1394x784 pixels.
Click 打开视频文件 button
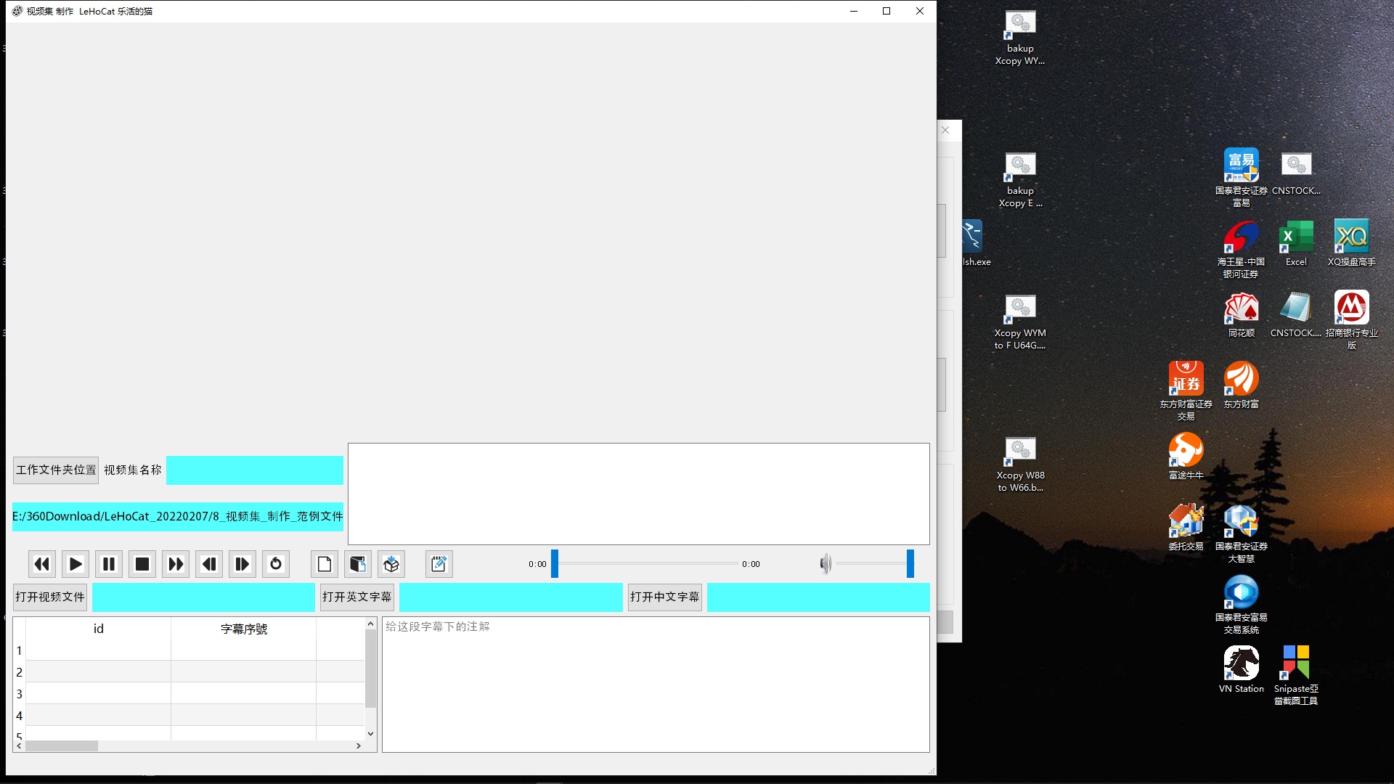pyautogui.click(x=50, y=597)
